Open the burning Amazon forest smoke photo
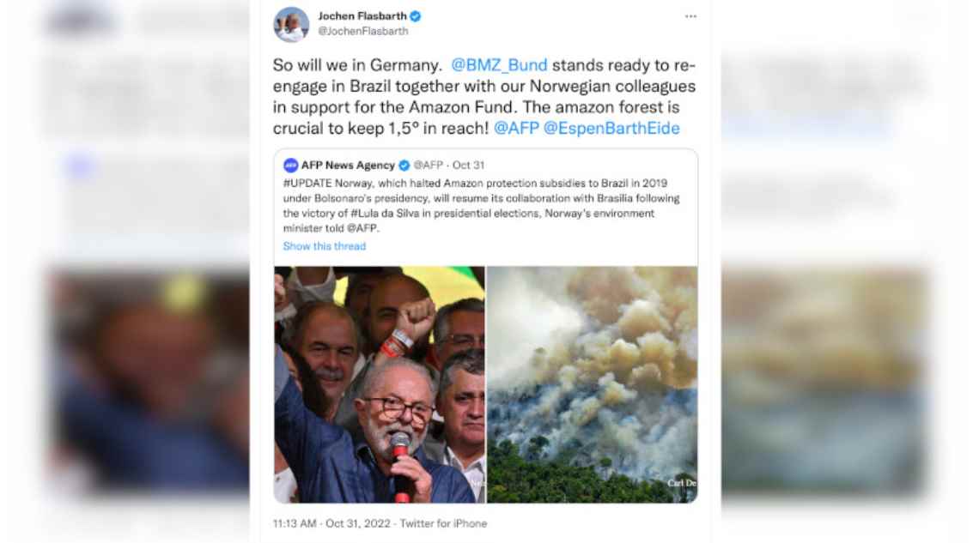 click(593, 384)
